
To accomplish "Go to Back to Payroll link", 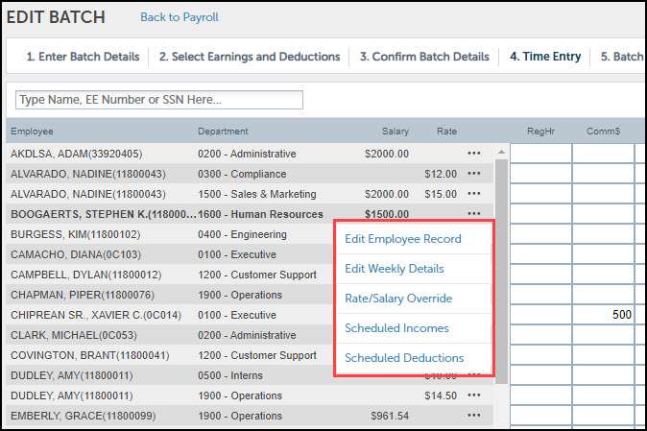I will pos(180,17).
